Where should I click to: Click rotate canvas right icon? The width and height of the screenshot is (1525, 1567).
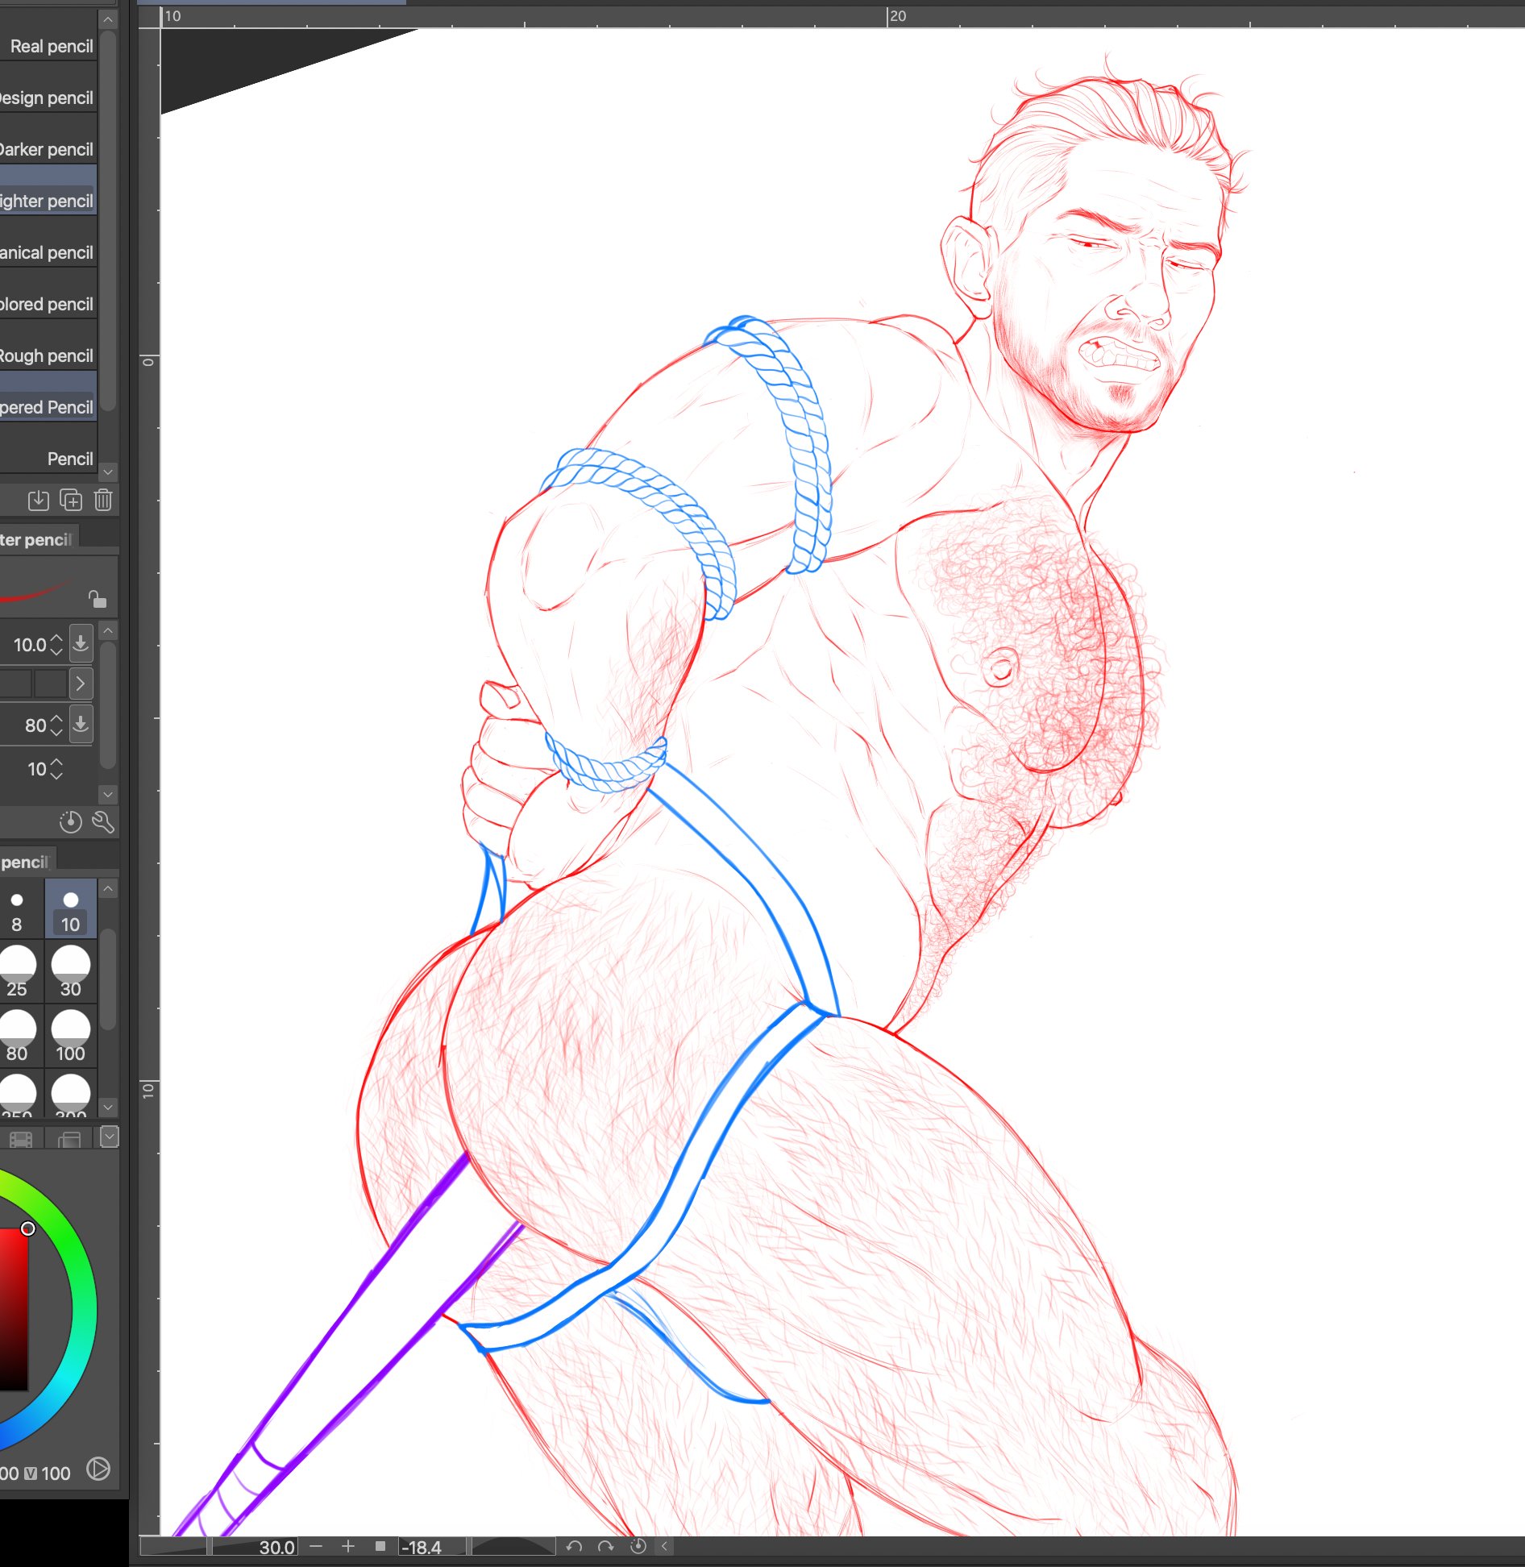click(605, 1546)
